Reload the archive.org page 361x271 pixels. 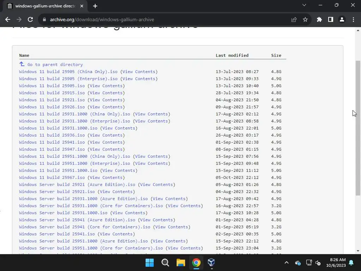(x=30, y=20)
